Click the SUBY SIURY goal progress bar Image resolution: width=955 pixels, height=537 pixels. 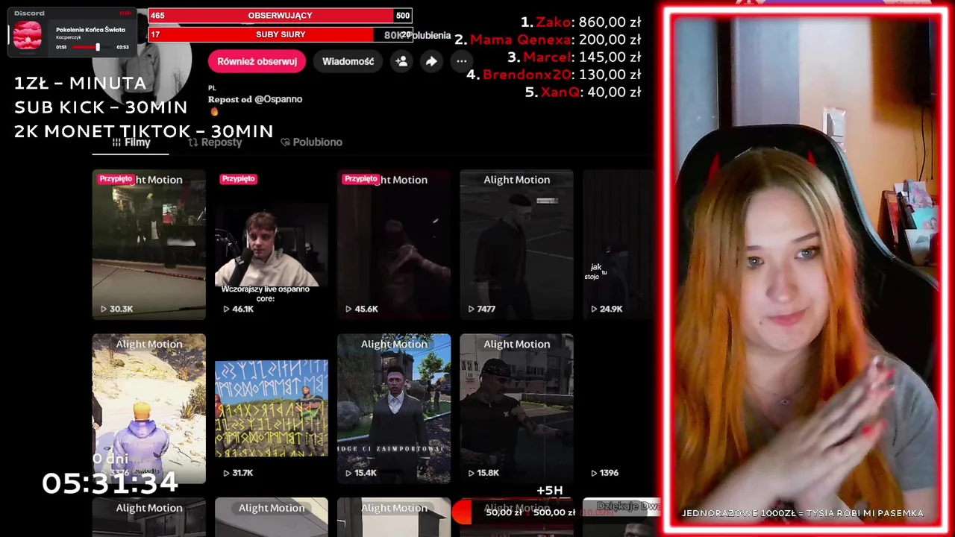pyautogui.click(x=281, y=34)
